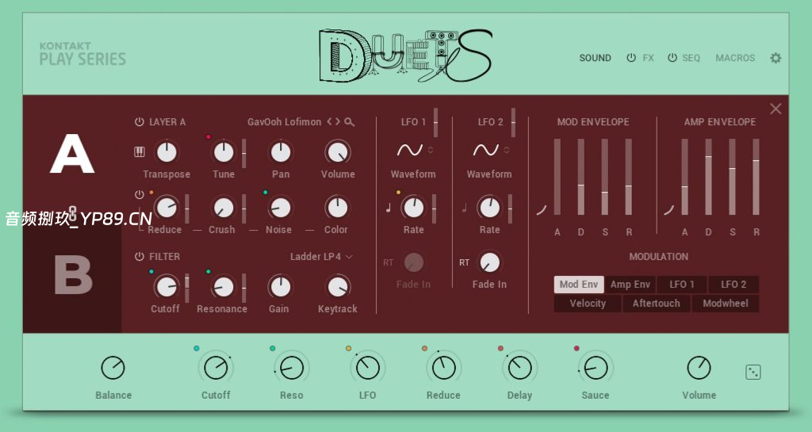Click the LFO 1 Rate knob
812x432 pixels.
pyautogui.click(x=413, y=208)
